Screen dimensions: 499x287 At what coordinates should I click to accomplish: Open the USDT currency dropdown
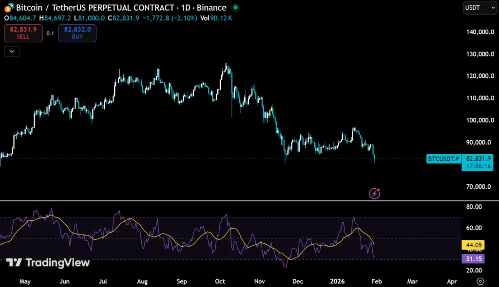480,8
